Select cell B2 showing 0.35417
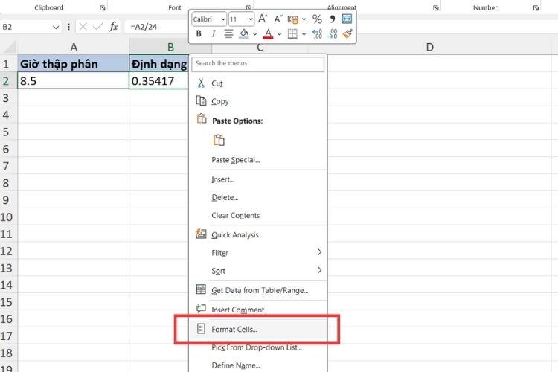 point(158,81)
